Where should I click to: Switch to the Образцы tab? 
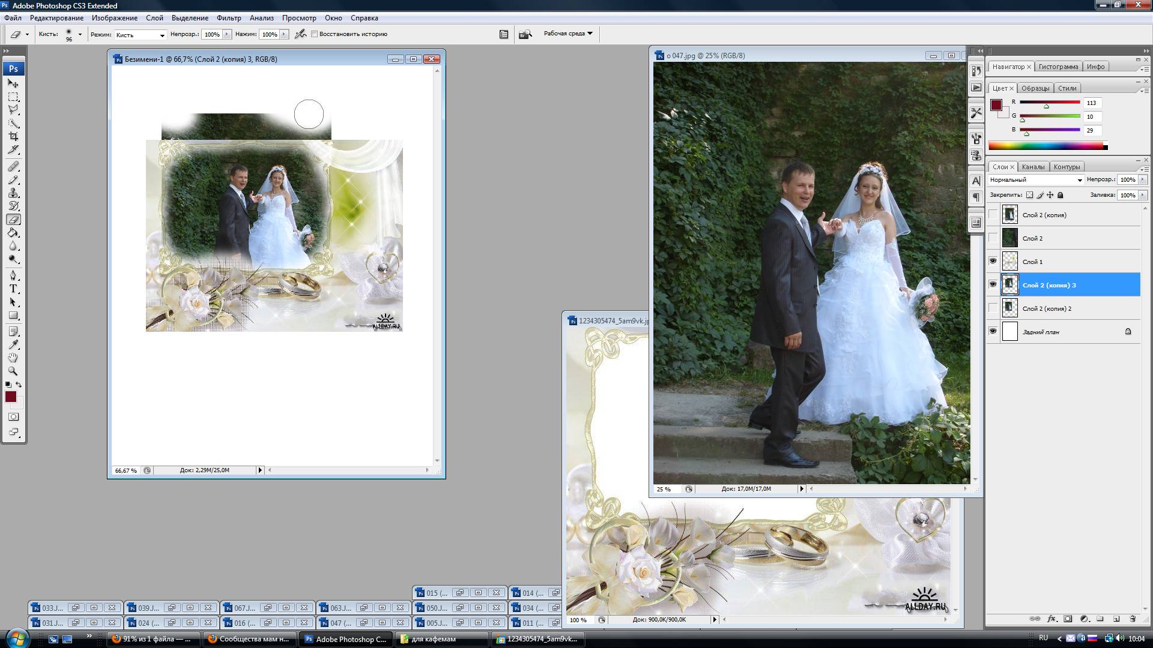click(1035, 88)
